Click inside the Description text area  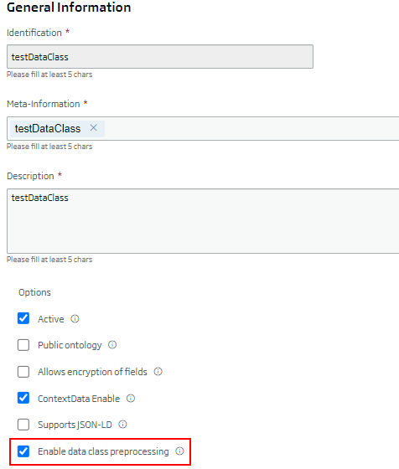(x=203, y=221)
